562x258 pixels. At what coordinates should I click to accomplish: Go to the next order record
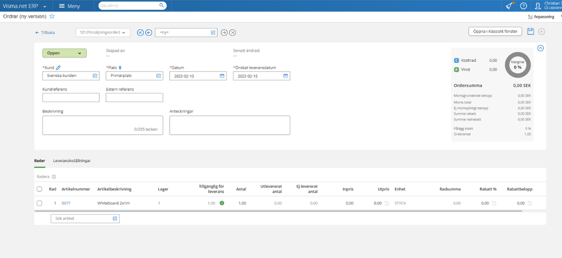(x=224, y=33)
